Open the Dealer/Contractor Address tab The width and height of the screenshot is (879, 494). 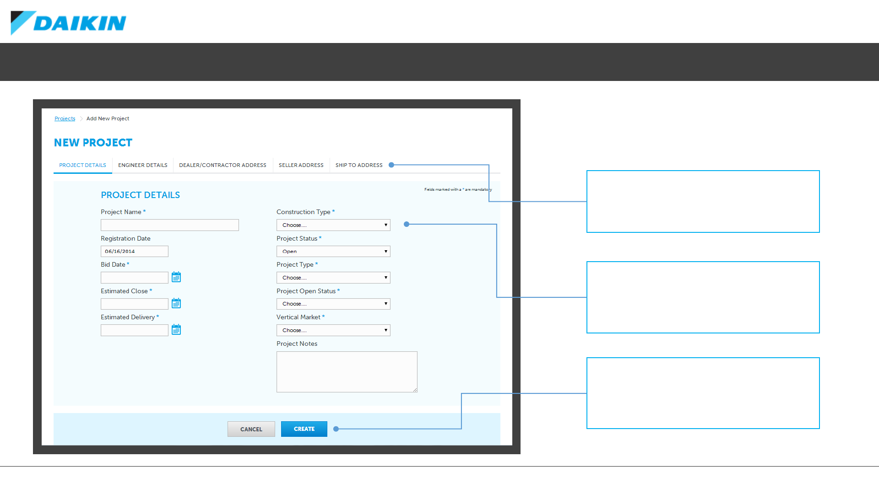(222, 165)
